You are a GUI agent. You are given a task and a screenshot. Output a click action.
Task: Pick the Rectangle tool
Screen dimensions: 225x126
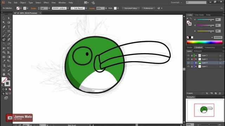point(9,31)
